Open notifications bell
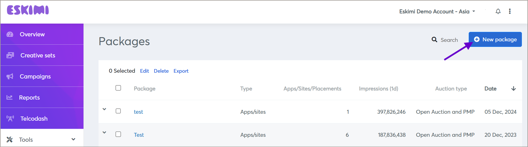The image size is (528, 147). click(498, 11)
